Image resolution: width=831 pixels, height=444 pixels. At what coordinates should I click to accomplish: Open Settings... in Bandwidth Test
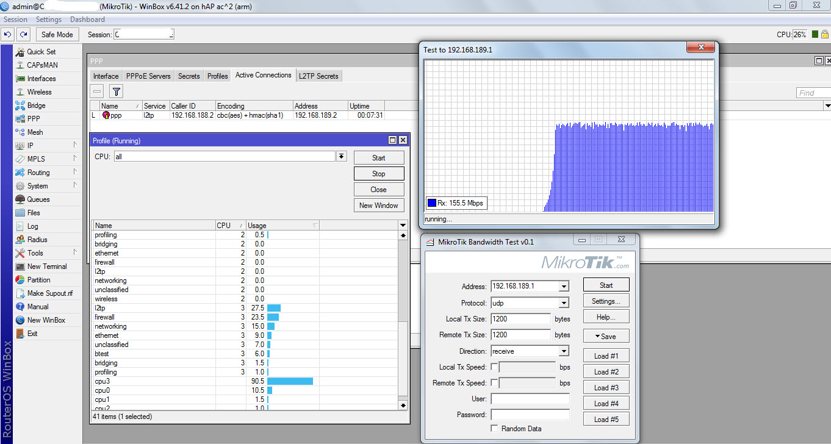point(606,301)
